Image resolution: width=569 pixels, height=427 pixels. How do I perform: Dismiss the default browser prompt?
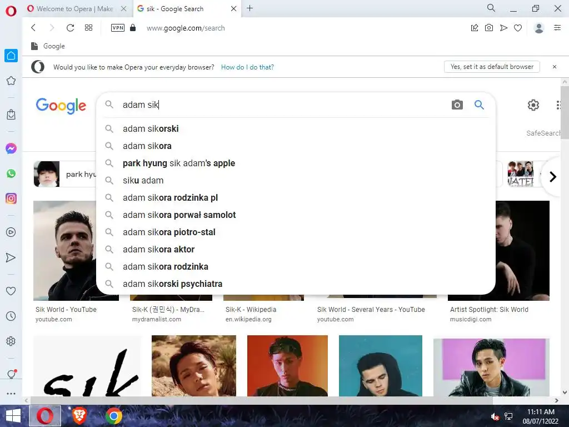tap(554, 67)
